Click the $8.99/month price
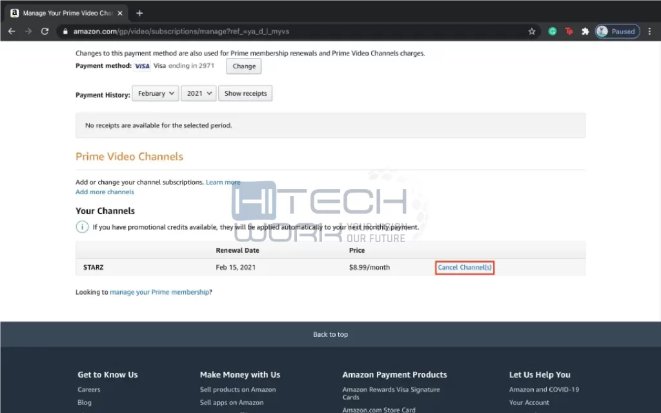The height and width of the screenshot is (413, 661). 369,267
